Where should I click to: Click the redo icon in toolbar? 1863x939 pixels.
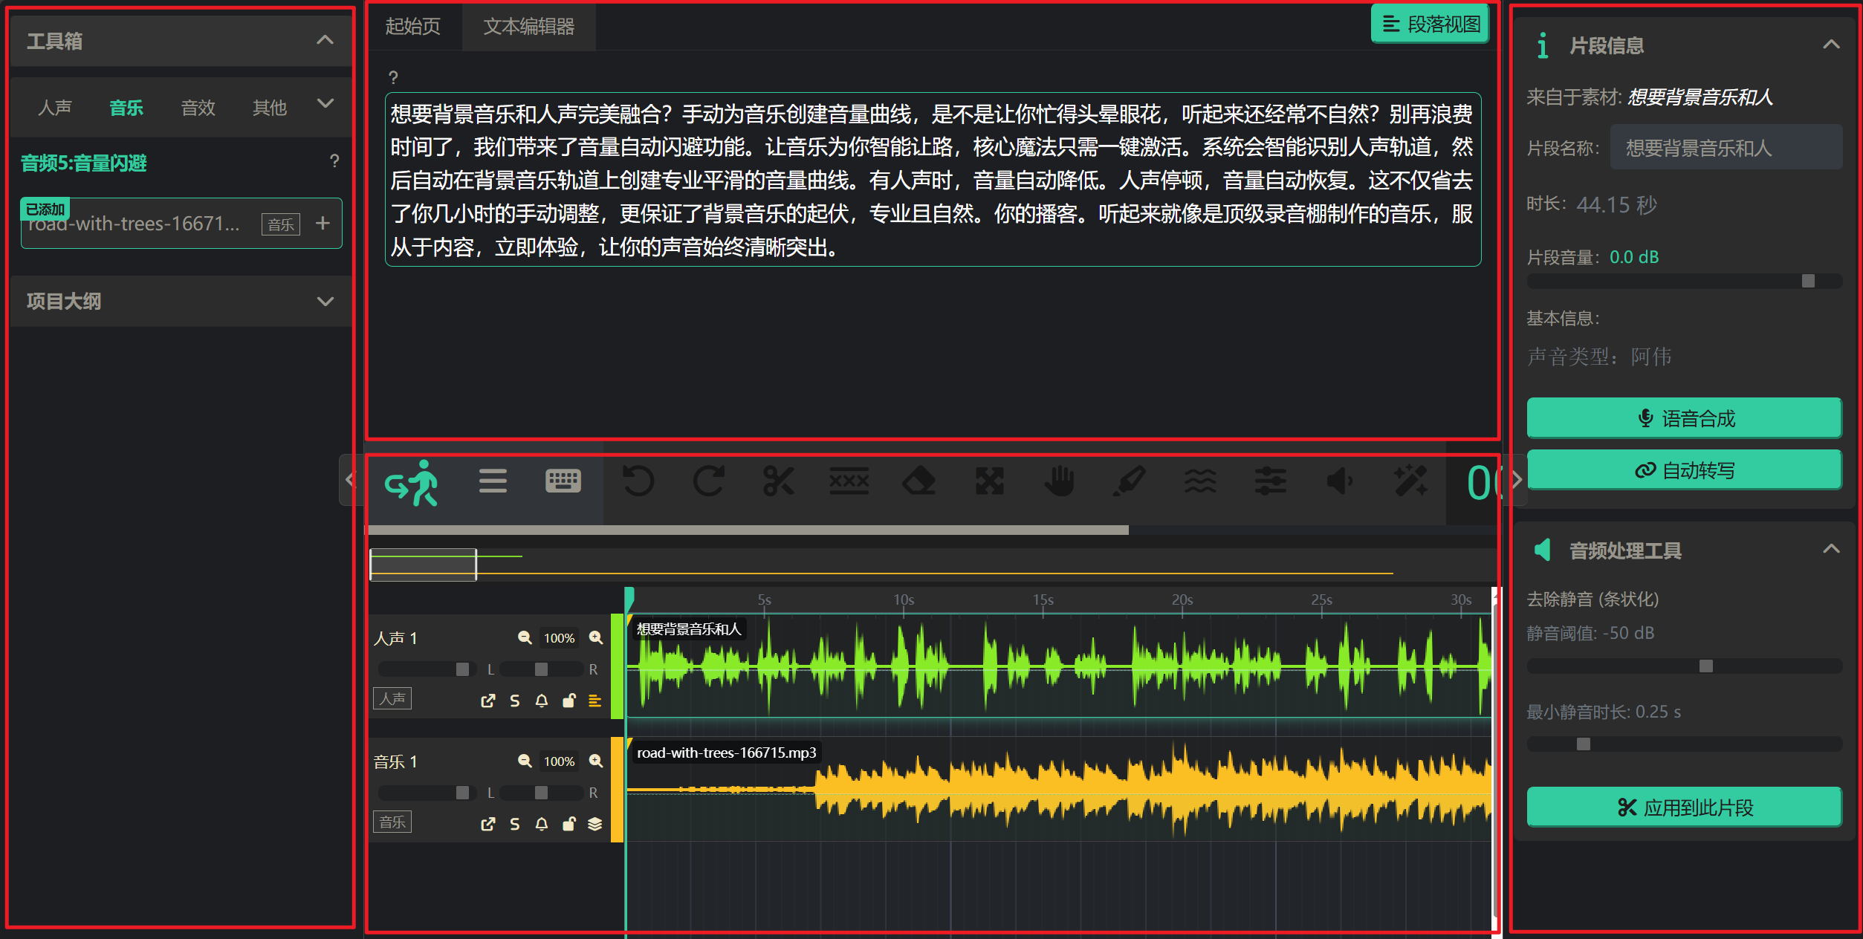708,481
